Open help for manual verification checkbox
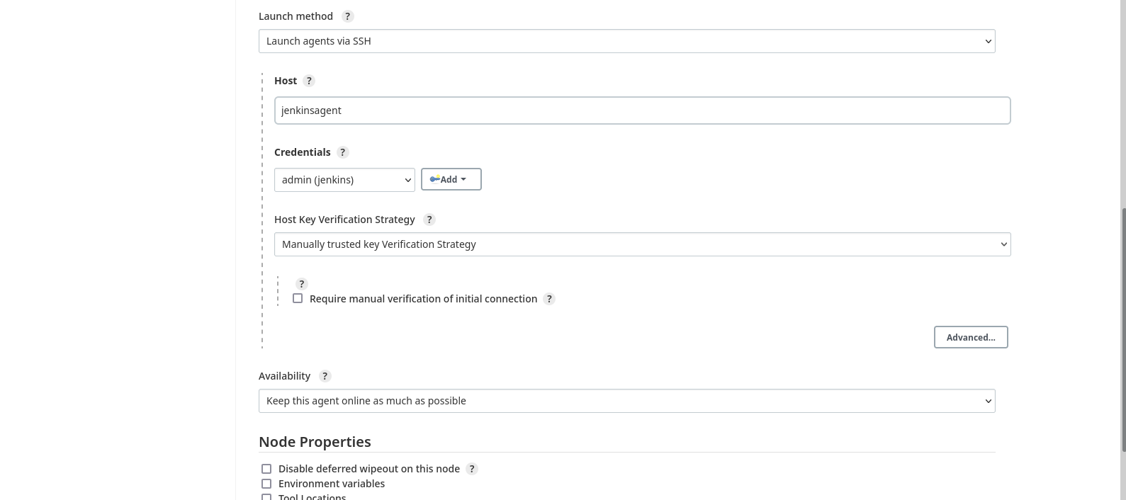This screenshot has width=1126, height=500. coord(549,298)
